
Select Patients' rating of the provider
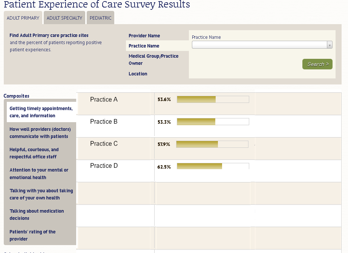[32, 235]
